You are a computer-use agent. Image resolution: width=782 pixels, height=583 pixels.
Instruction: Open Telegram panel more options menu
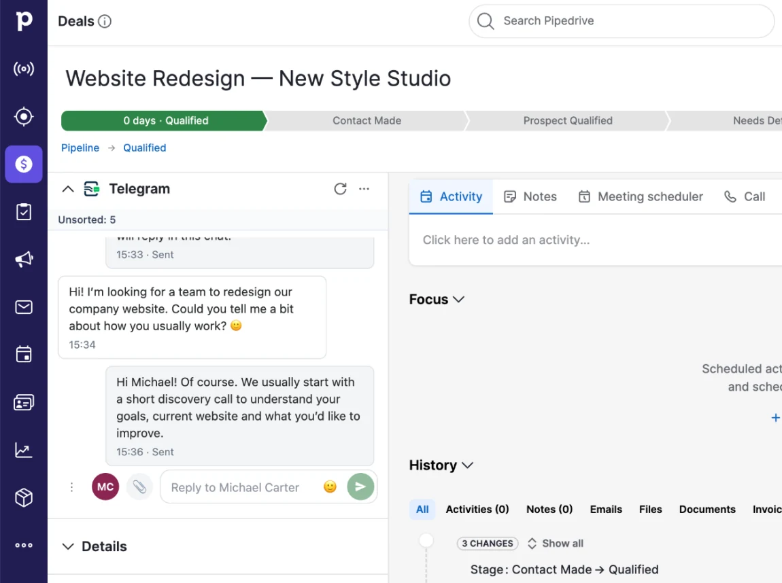pos(364,189)
